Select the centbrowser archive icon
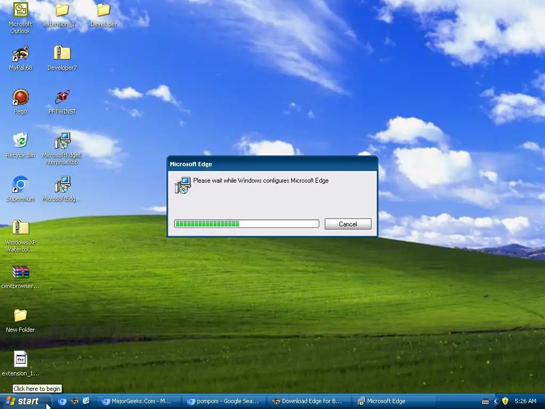 20,277
